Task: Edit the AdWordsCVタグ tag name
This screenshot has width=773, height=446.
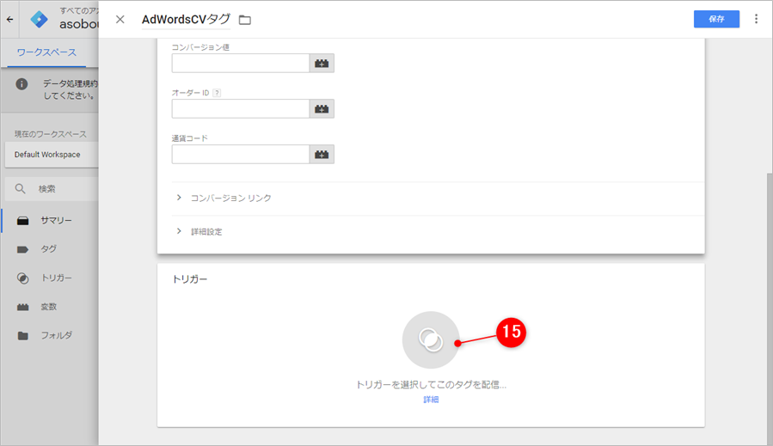Action: click(x=186, y=19)
